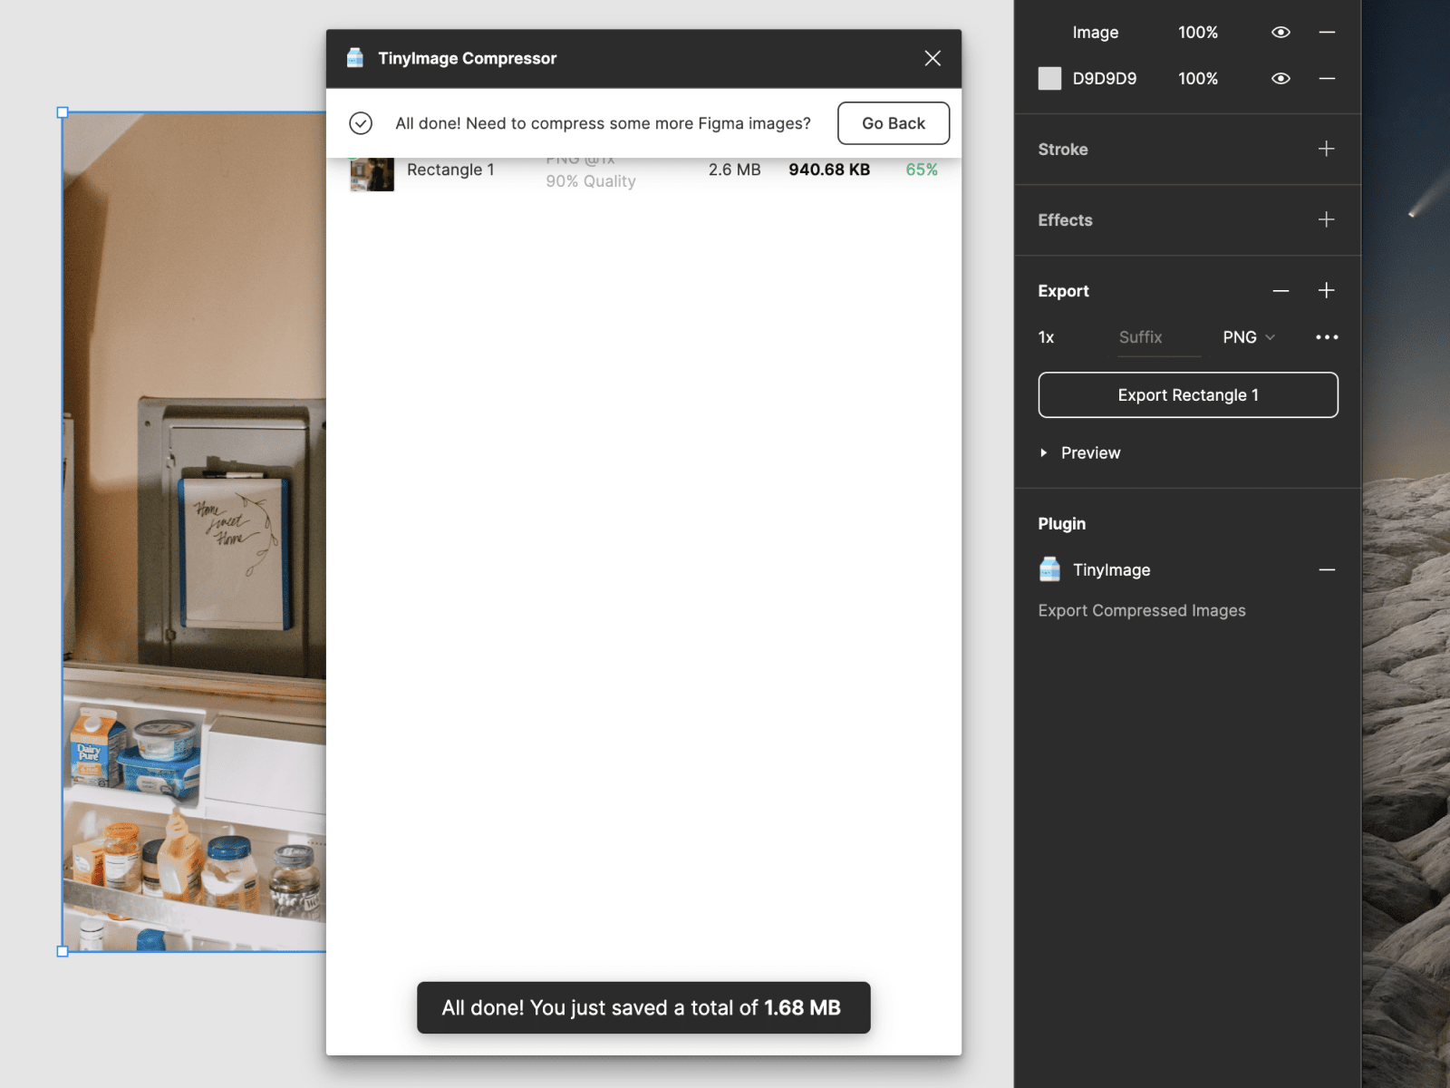The width and height of the screenshot is (1450, 1088).
Task: Hide the D9D9D9 fill
Action: click(x=1281, y=79)
